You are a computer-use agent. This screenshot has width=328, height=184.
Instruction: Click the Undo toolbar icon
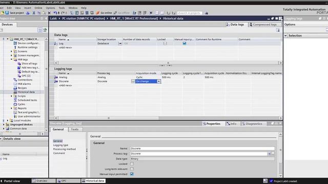click(55, 13)
